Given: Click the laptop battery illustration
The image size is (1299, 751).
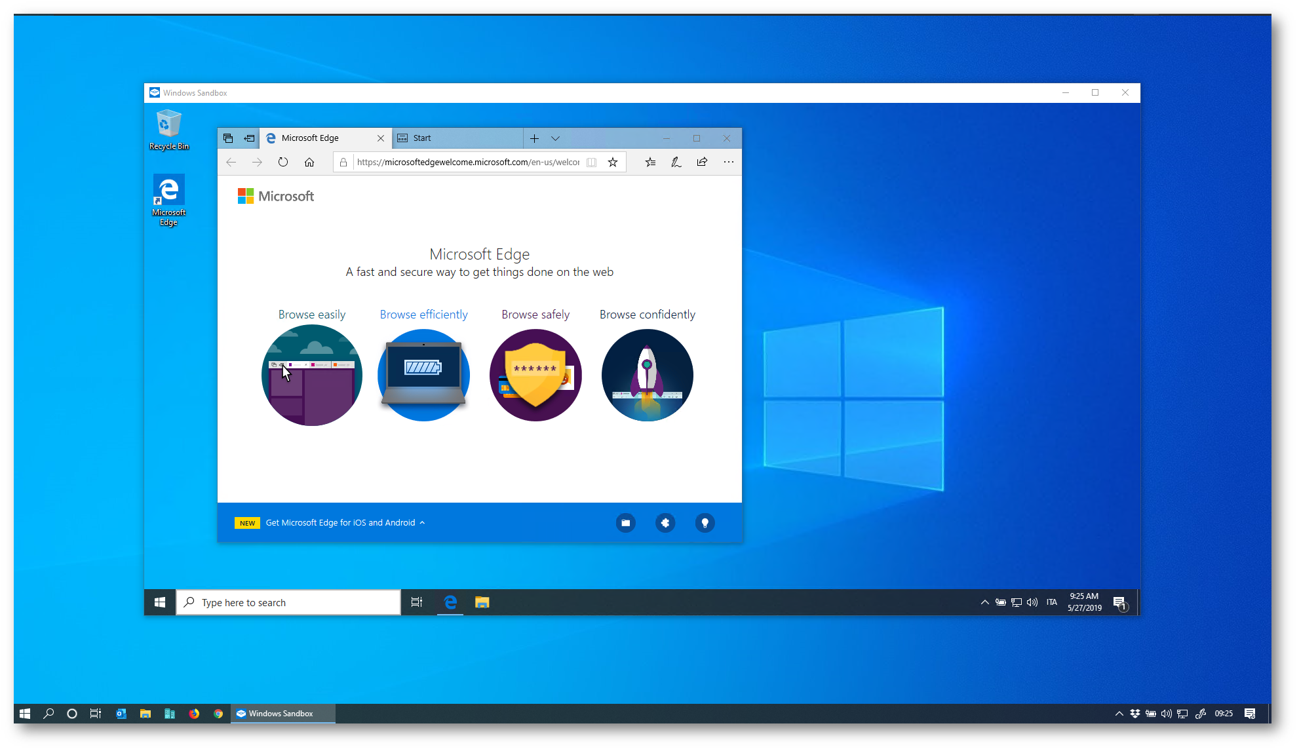Looking at the screenshot, I should (424, 375).
